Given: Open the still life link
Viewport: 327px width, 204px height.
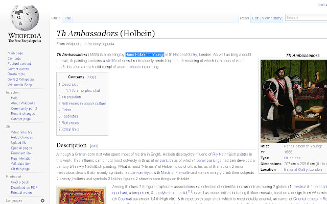Looking at the screenshot, I should [111, 61].
